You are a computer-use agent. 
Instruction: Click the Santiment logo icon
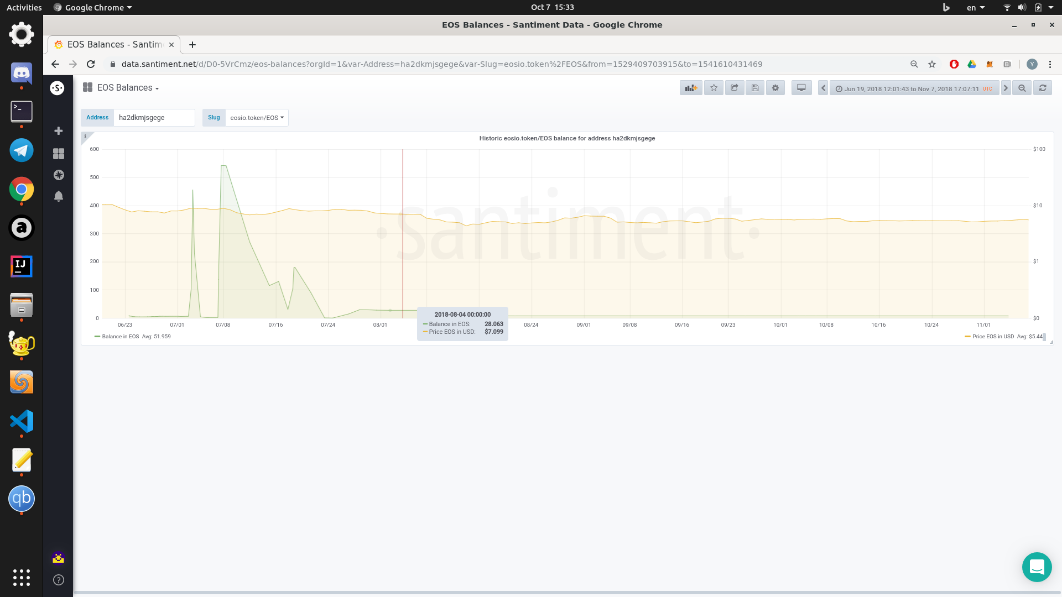[x=58, y=87]
